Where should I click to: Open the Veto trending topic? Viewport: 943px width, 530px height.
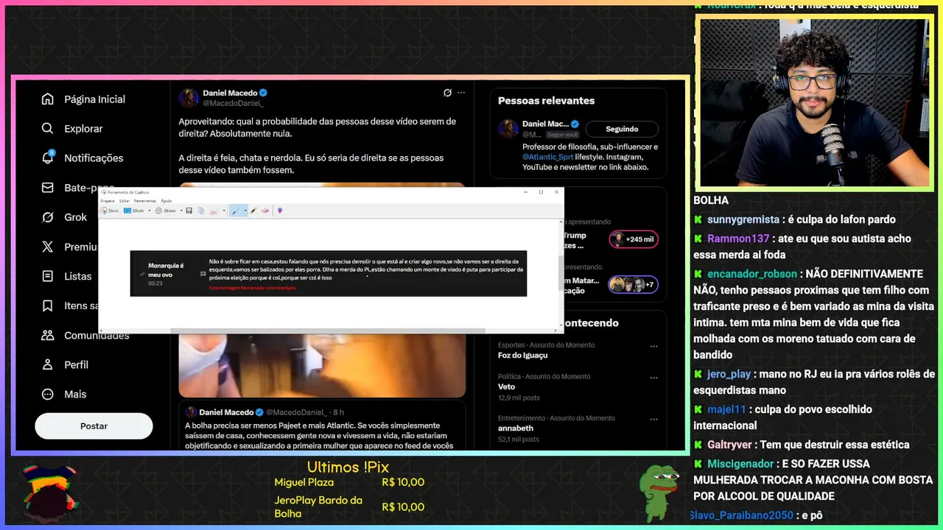(506, 386)
